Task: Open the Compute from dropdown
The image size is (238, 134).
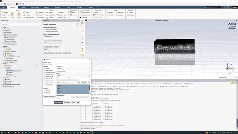Action: [53, 38]
